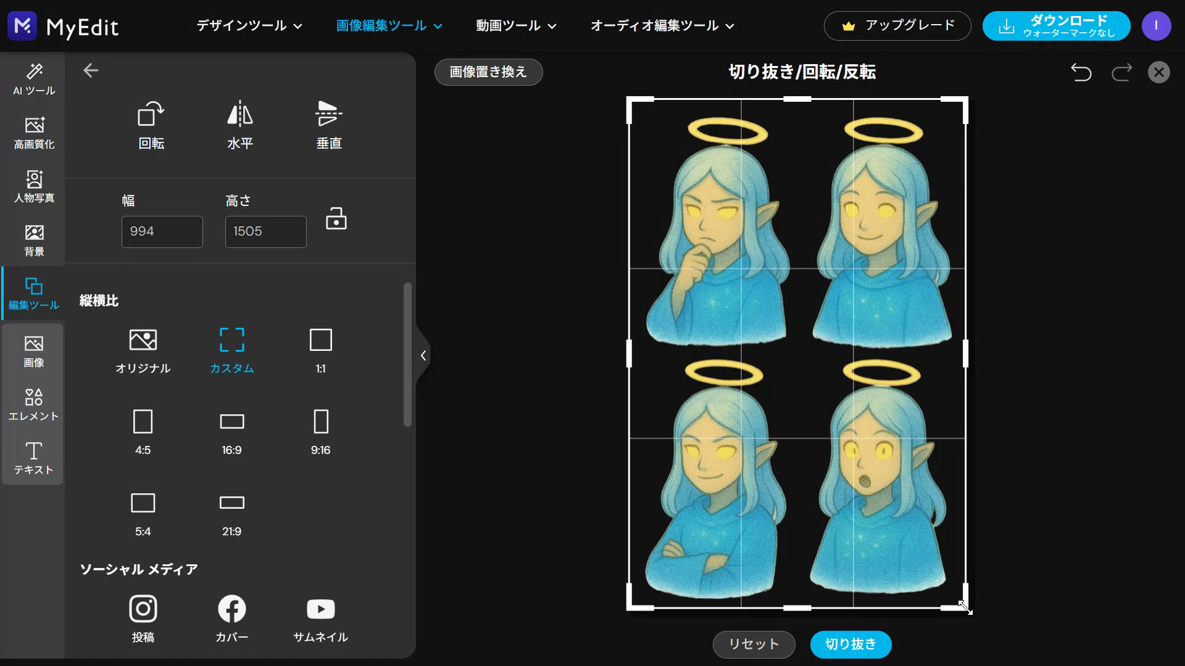Click the Rotate (回転) icon
The image size is (1185, 666).
pyautogui.click(x=151, y=115)
